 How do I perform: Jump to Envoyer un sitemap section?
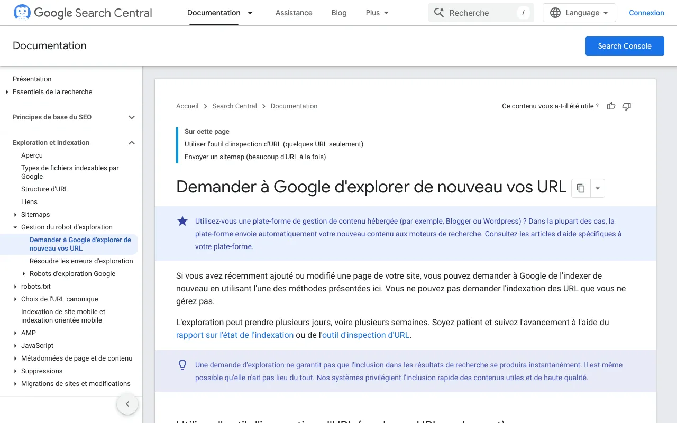255,157
